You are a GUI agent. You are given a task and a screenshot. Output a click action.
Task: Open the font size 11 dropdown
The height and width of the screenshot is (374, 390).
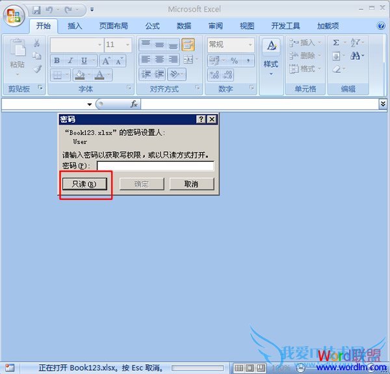pyautogui.click(x=127, y=45)
